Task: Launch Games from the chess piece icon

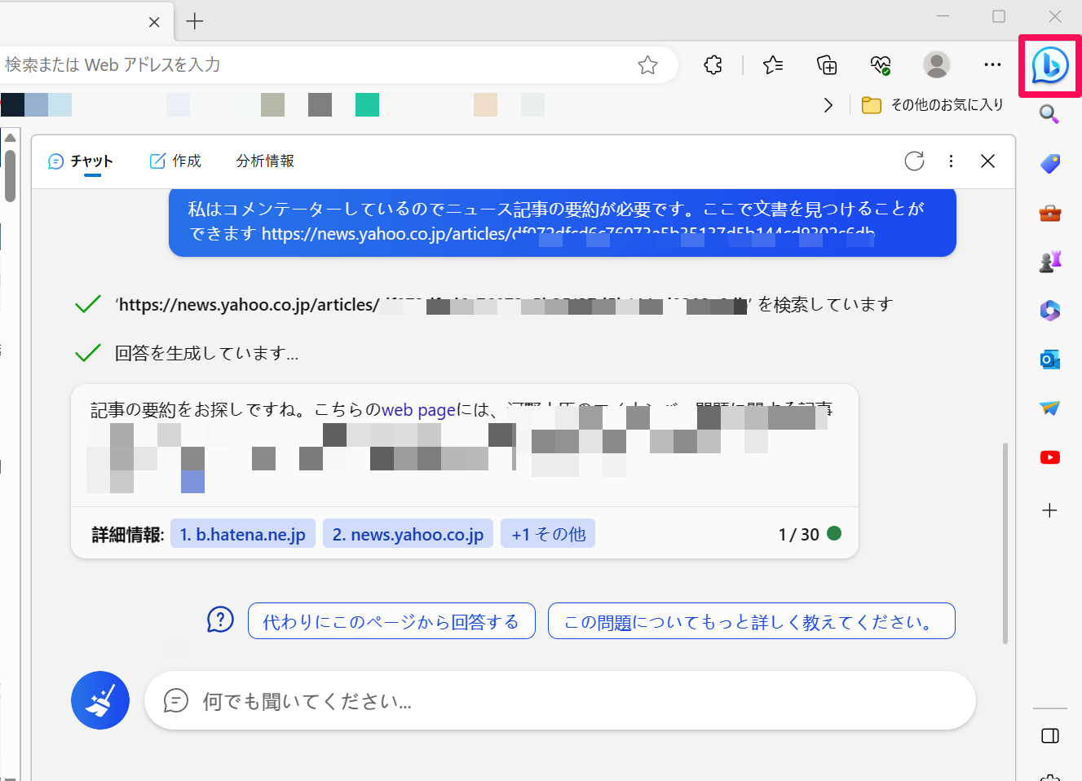Action: click(1049, 261)
